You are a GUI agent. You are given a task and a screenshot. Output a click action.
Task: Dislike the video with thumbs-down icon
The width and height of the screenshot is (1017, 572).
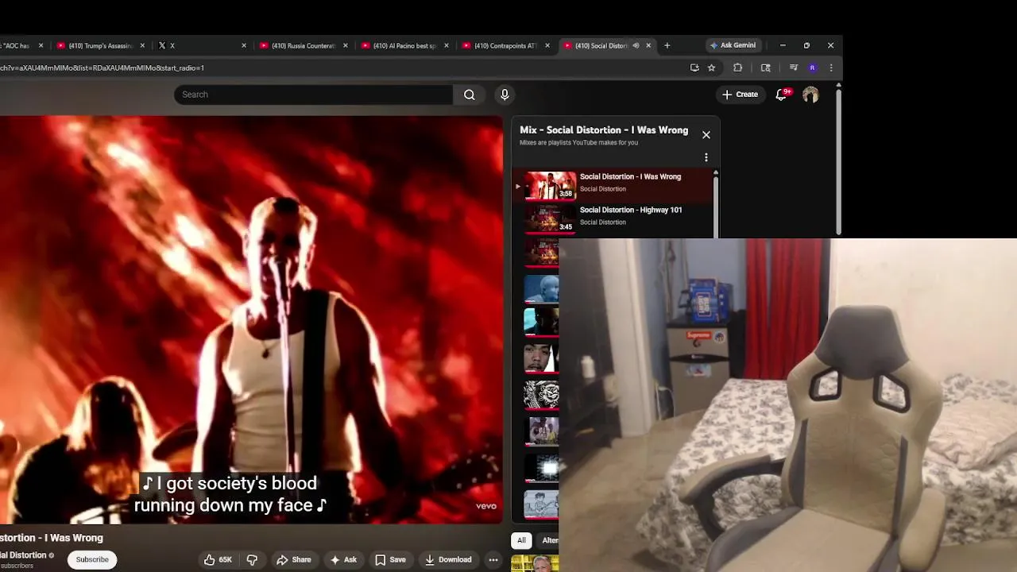252,559
